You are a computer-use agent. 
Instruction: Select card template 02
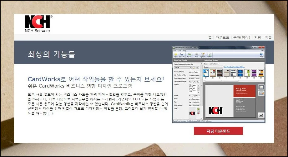pyautogui.click(x=213, y=73)
